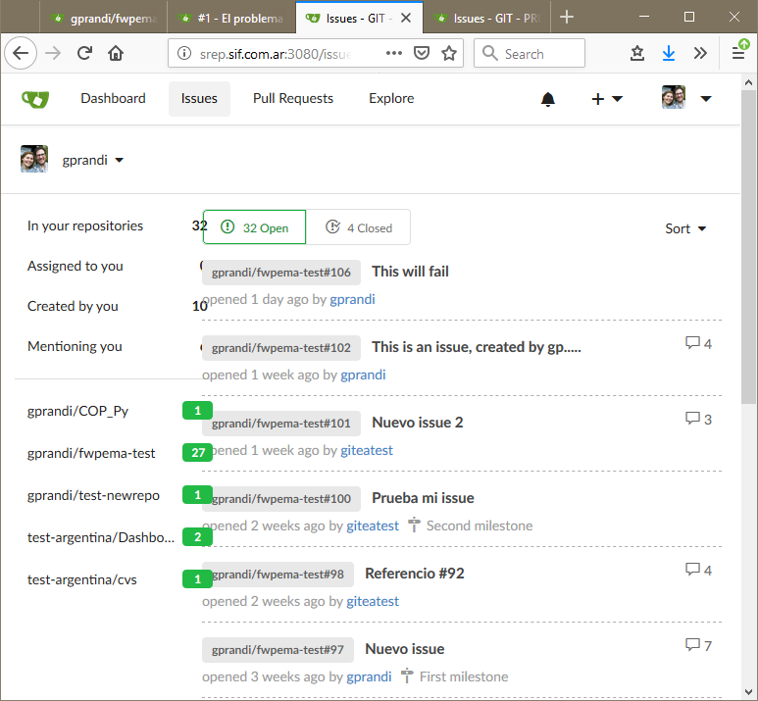Bookmark this page with the star
The image size is (758, 701).
point(449,53)
